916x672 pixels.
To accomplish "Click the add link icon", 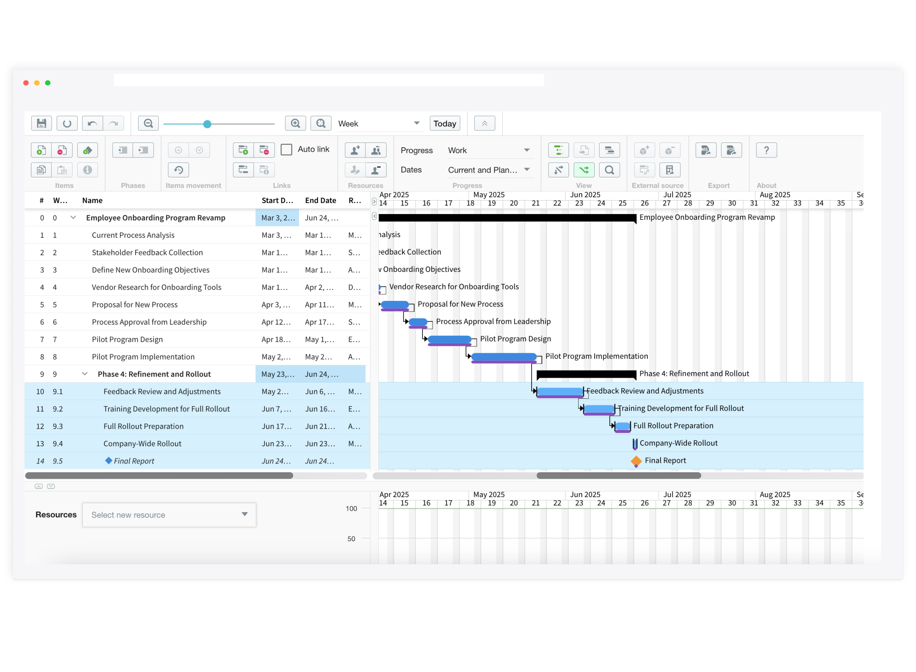I will (243, 151).
